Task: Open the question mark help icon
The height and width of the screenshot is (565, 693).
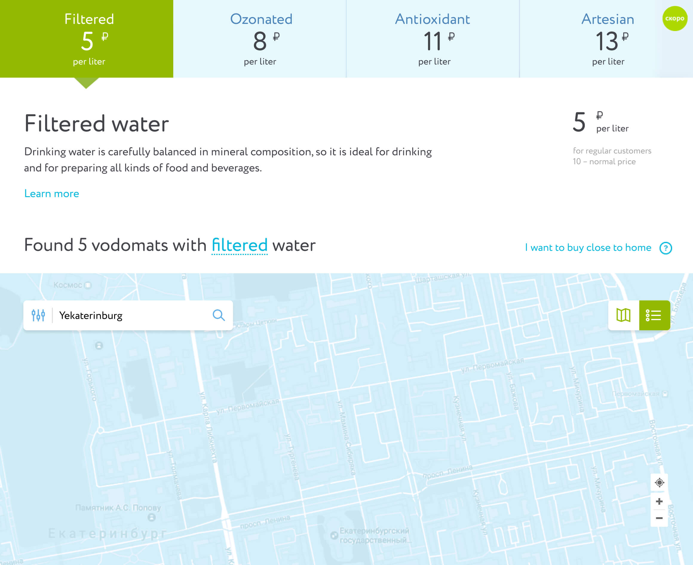Action: (x=666, y=248)
